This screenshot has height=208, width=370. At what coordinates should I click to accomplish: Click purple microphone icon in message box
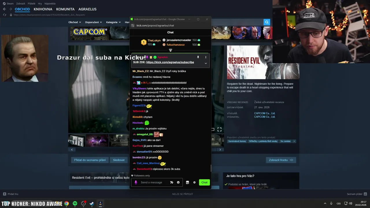136,182
